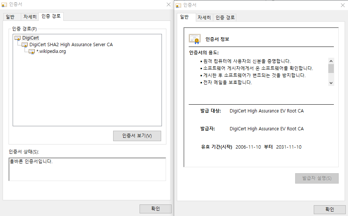The height and width of the screenshot is (216, 348).
Task: Select 인증 경로 tab in left window
Action: pos(51,16)
